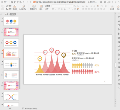Click the font color A swatch

pos(65,9)
